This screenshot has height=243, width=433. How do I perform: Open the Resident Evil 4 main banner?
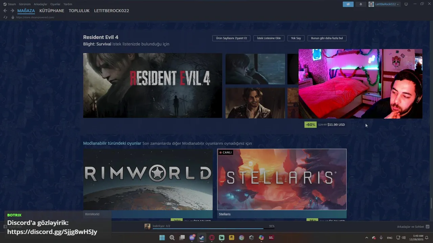(153, 85)
